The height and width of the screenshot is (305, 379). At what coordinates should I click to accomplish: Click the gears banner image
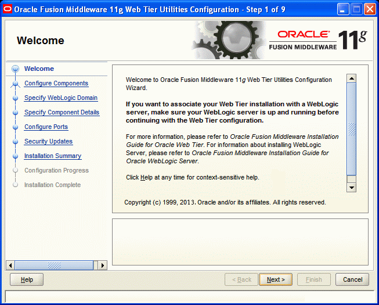pyautogui.click(x=229, y=40)
